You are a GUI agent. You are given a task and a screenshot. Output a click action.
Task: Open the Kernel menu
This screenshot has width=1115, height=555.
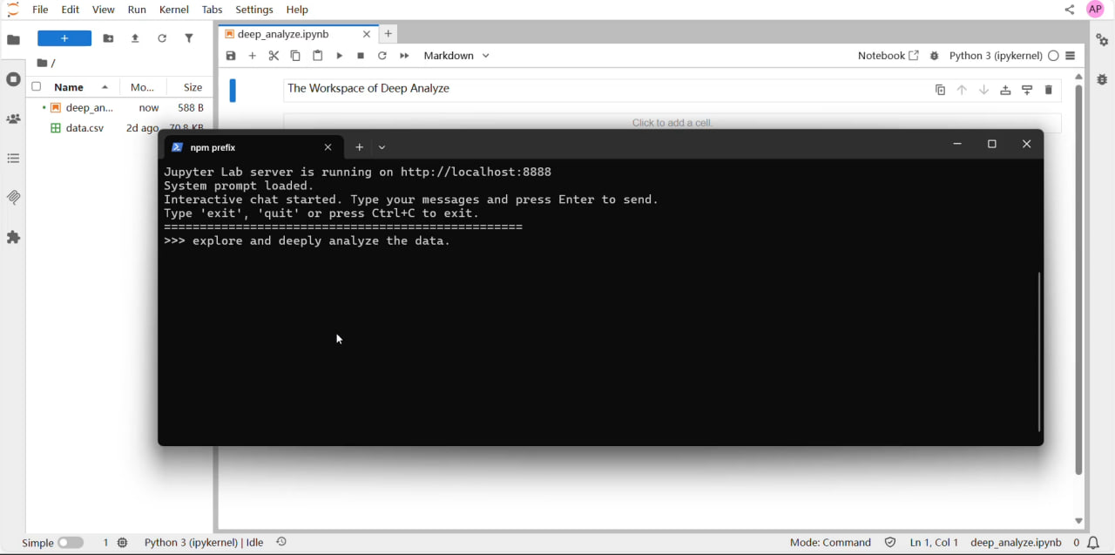tap(174, 10)
